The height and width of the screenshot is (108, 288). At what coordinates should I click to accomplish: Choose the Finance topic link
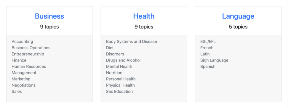click(19, 60)
